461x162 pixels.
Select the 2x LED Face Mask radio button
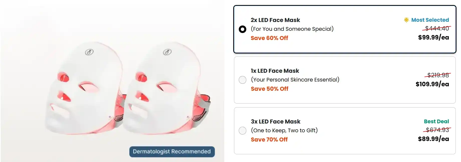242,29
